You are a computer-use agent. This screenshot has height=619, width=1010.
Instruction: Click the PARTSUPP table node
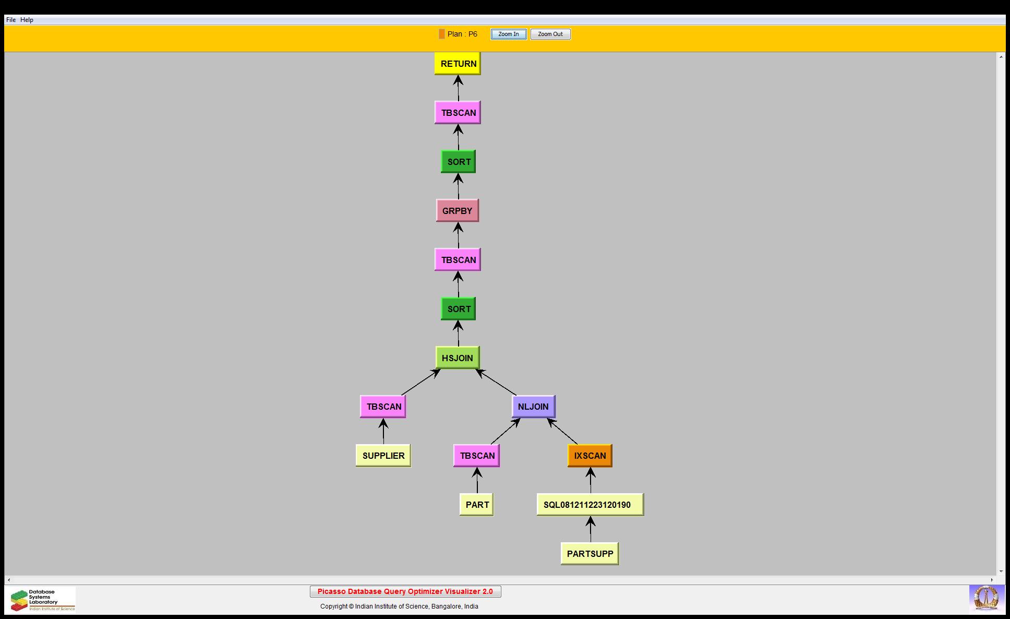pyautogui.click(x=590, y=554)
